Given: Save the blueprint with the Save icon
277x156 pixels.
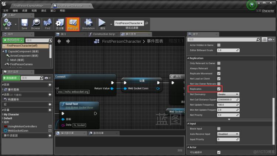Looking at the screenshot, I should pyautogui.click(x=24, y=24).
